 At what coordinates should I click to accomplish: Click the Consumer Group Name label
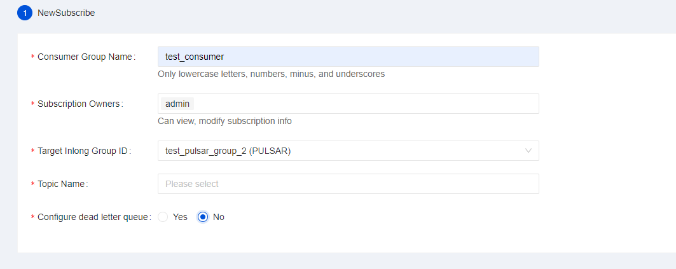click(86, 57)
